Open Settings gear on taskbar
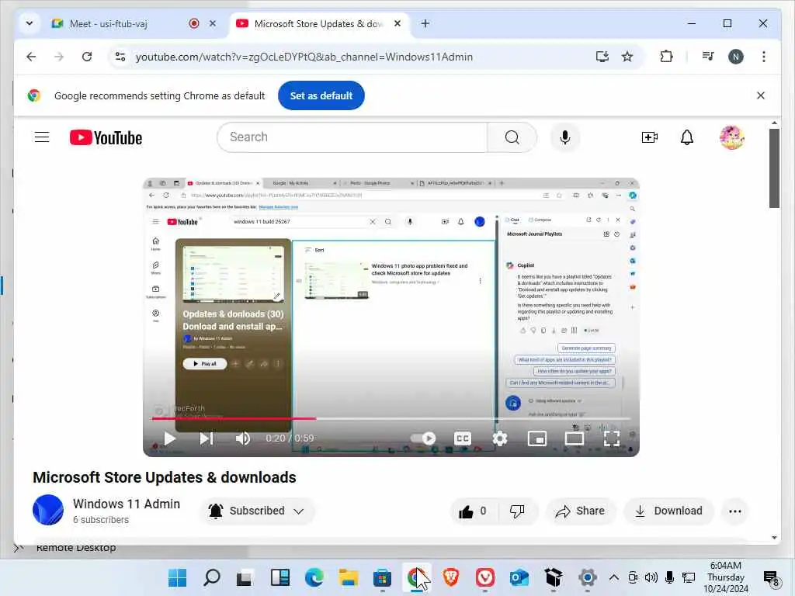The height and width of the screenshot is (596, 795). [x=587, y=577]
